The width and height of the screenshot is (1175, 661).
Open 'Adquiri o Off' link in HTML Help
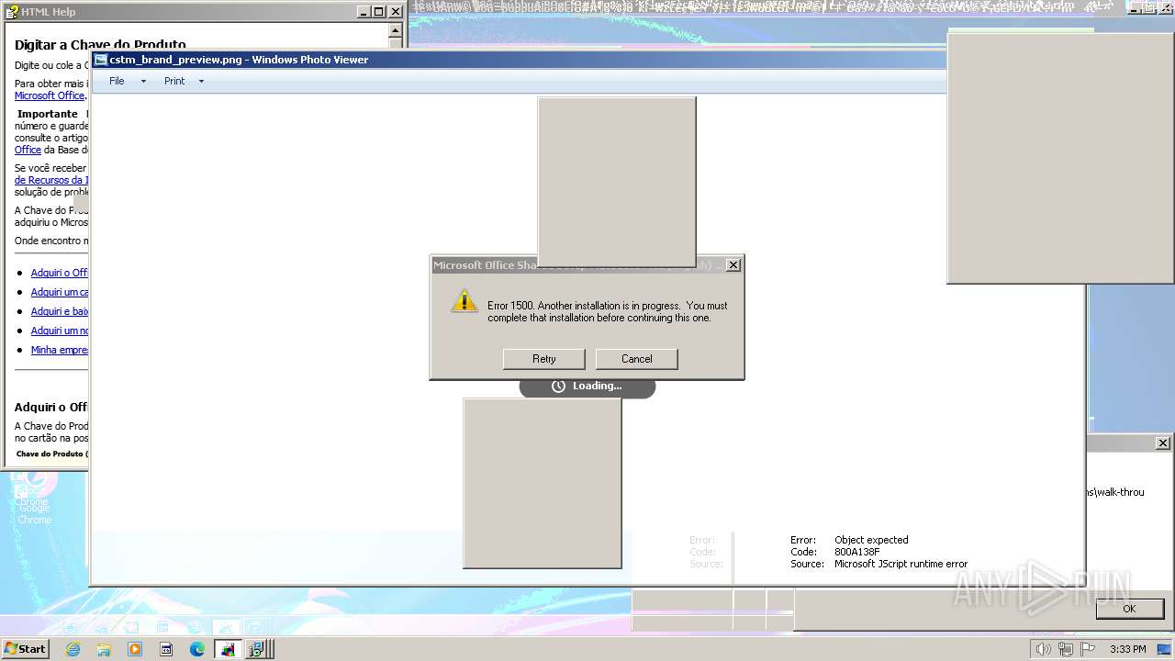click(x=60, y=273)
